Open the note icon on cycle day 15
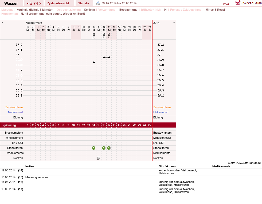 tap(99, 158)
